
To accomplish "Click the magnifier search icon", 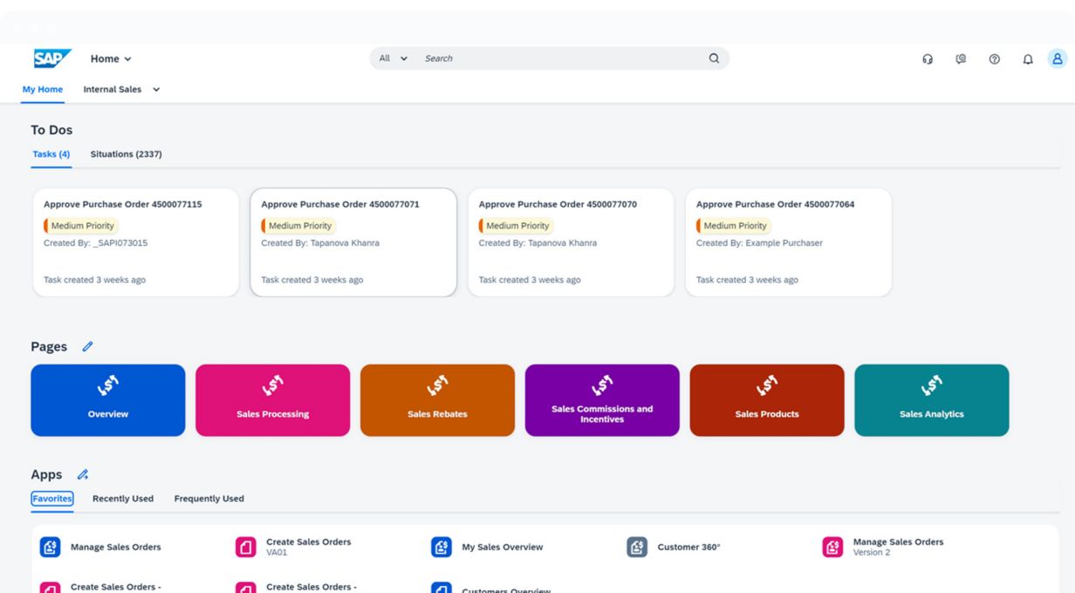I will click(714, 58).
